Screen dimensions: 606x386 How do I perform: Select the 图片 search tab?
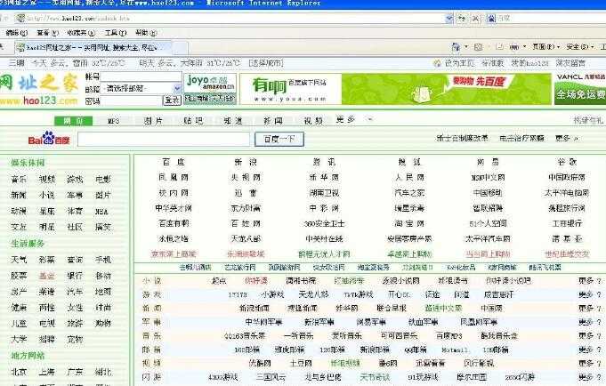(x=153, y=121)
